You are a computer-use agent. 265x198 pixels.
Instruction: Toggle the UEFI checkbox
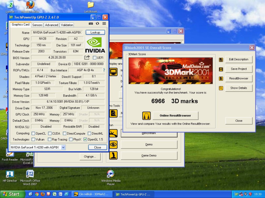click(94, 58)
